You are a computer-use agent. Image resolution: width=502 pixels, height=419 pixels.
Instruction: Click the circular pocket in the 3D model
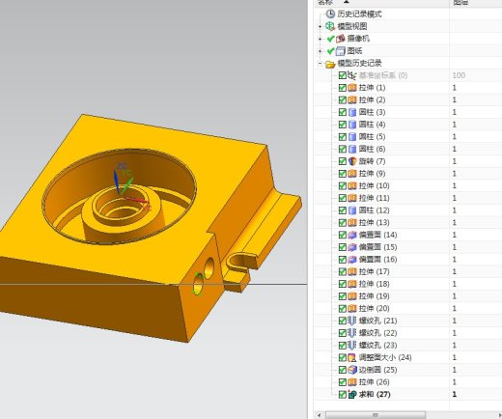click(119, 196)
